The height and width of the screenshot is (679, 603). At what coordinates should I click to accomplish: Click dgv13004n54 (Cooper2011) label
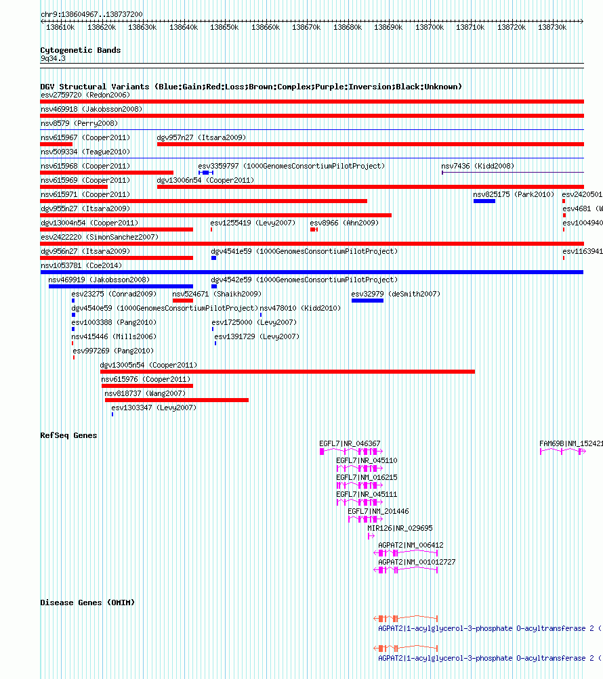click(89, 223)
